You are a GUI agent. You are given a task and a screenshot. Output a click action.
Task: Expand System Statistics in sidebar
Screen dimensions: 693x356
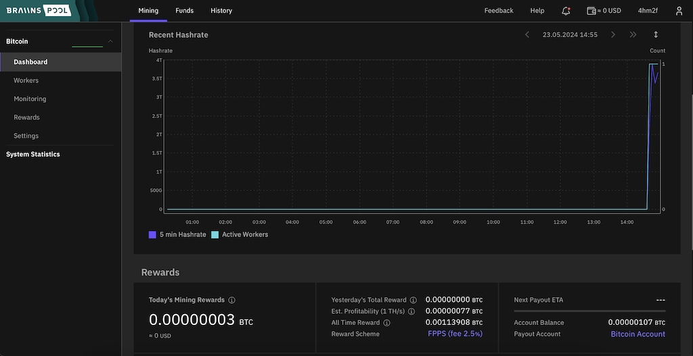pyautogui.click(x=33, y=154)
